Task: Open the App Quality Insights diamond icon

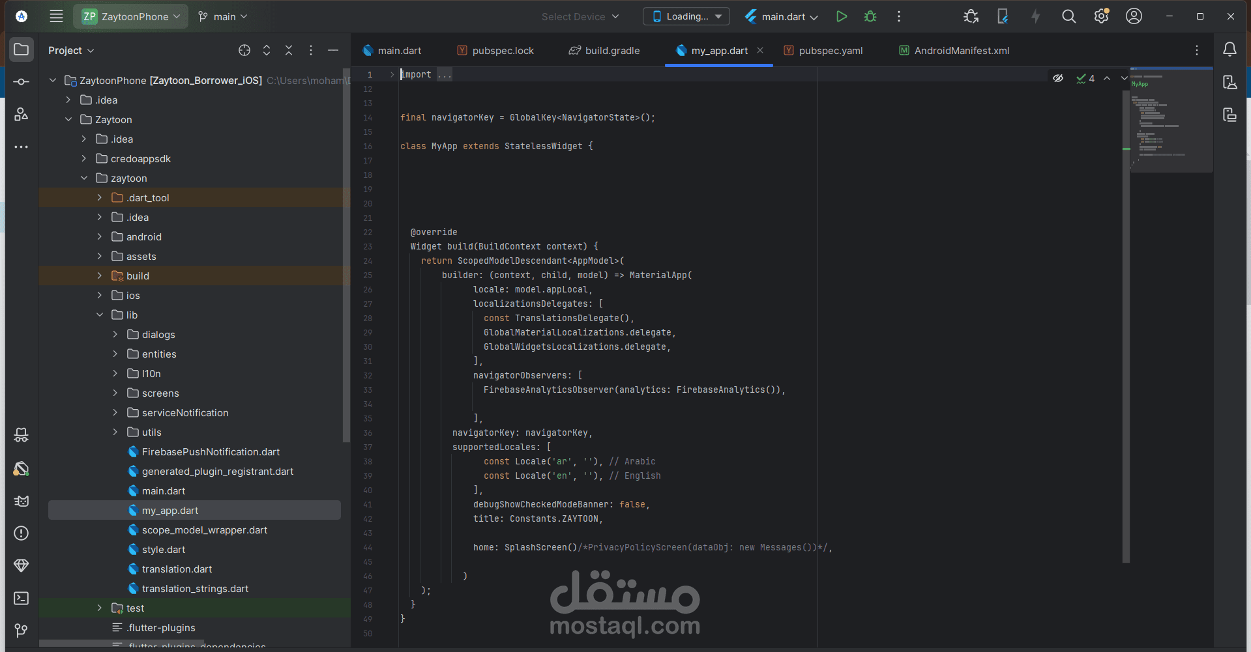Action: 22,565
